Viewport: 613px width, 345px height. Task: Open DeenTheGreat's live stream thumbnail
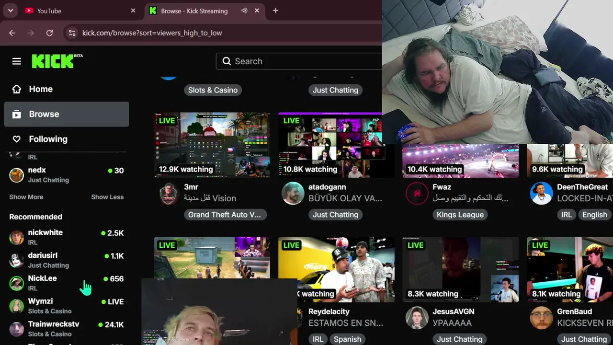pos(570,161)
